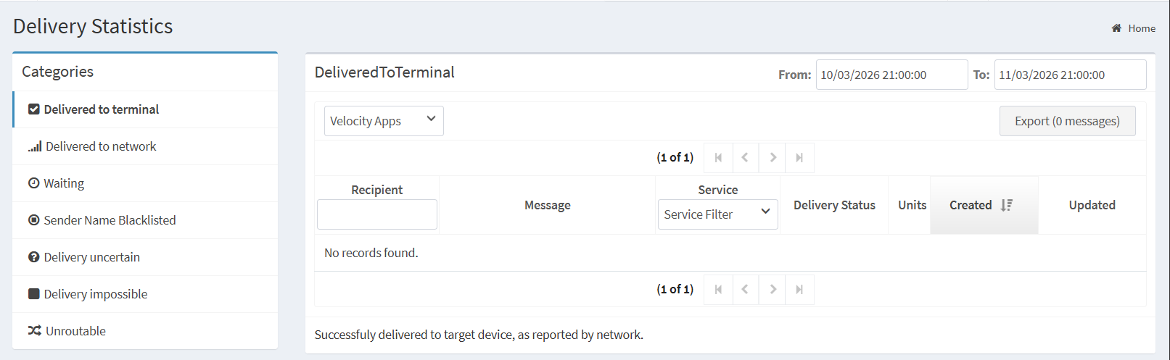The height and width of the screenshot is (360, 1170).
Task: Open the Delivery uncertain category
Action: pos(92,257)
